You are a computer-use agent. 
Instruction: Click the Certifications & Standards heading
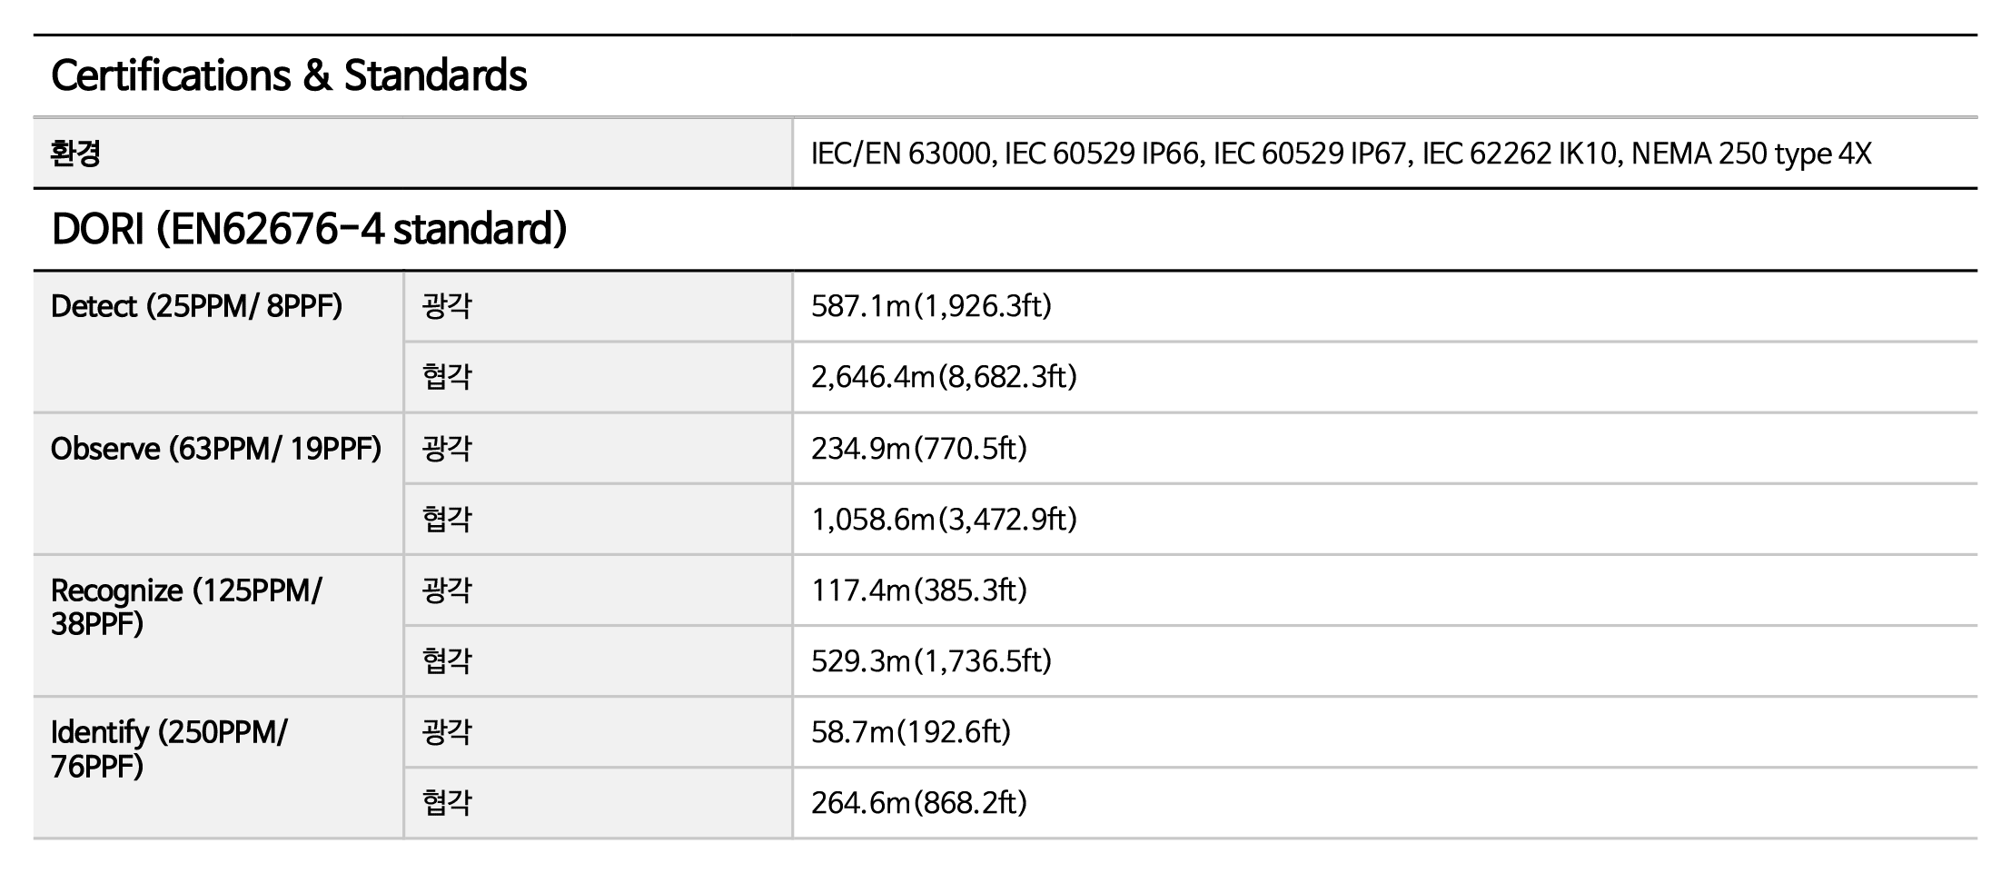coord(289,75)
